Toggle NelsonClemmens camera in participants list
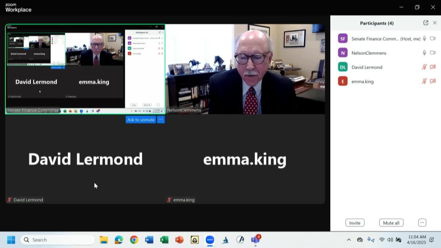The width and height of the screenshot is (441, 248). (x=433, y=53)
